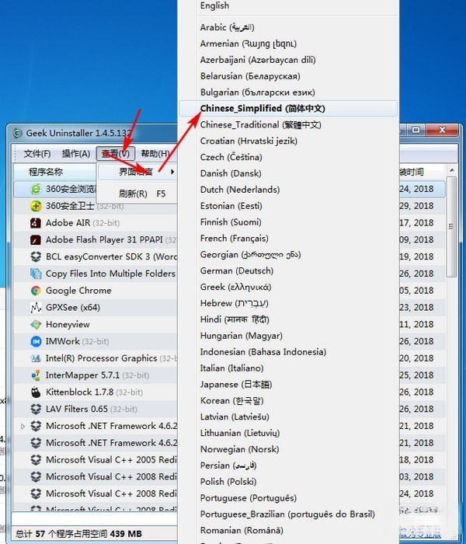
Task: Click the program list vertical scrollbar thumb
Action: 451,227
